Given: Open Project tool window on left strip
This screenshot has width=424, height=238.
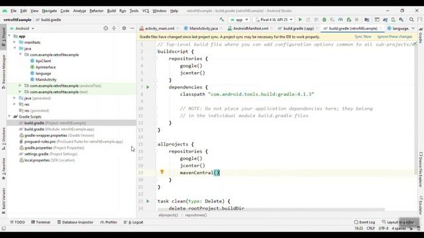Looking at the screenshot, I should (x=3, y=36).
